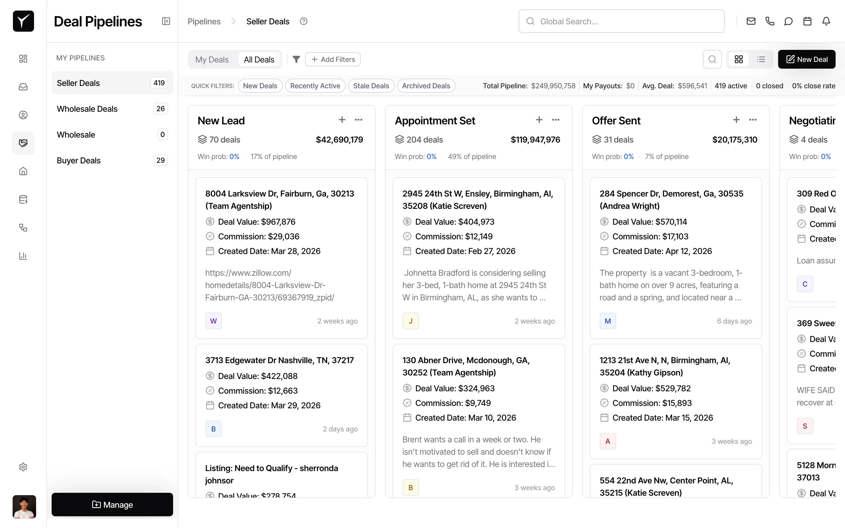Open the Phone calls icon

tap(770, 21)
